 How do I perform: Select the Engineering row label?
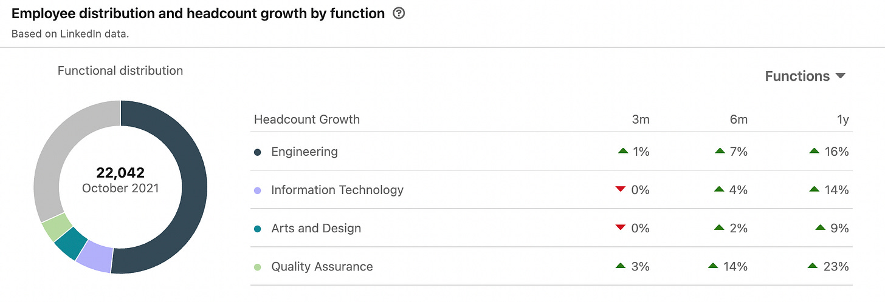click(x=305, y=152)
